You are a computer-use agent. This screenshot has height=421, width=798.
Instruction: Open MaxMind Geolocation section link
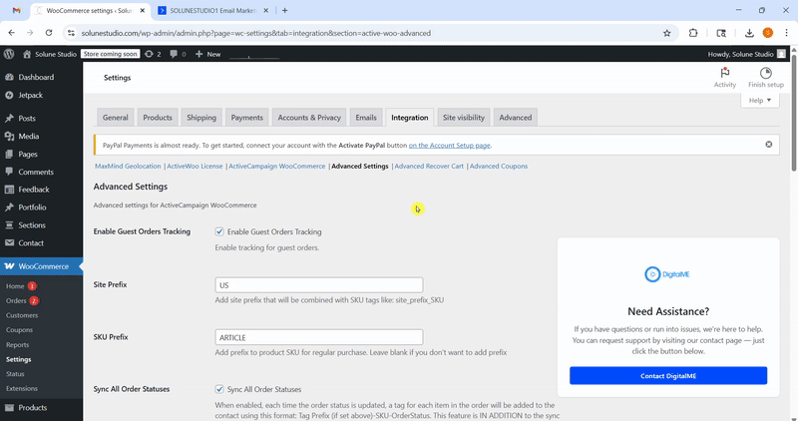tap(128, 166)
